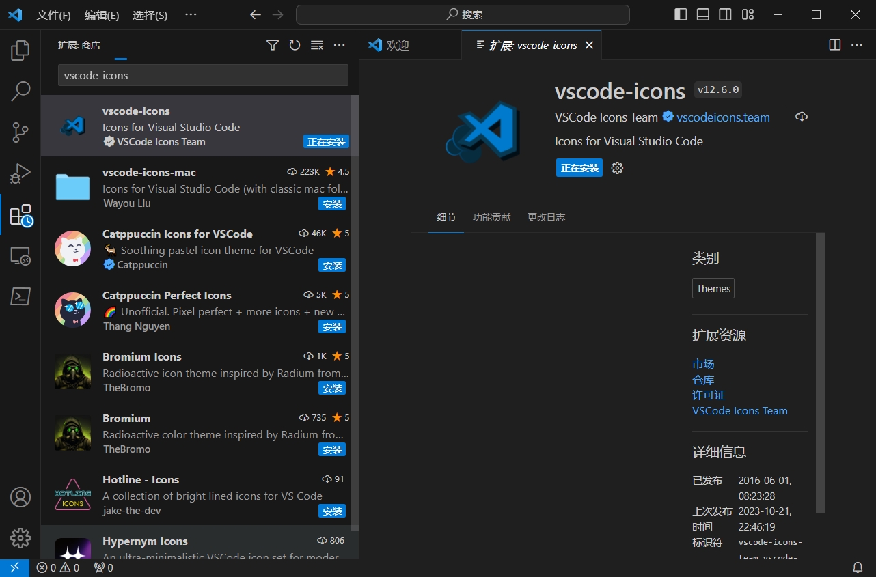This screenshot has width=876, height=577.
Task: Open the Explorer view in activity bar
Action: pos(20,50)
